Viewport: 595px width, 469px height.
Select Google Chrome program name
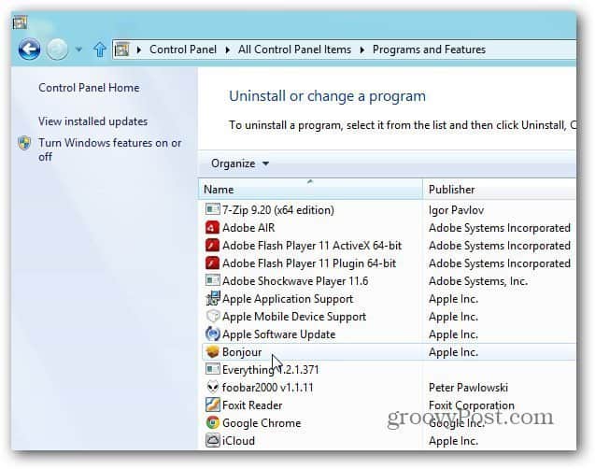pos(262,423)
